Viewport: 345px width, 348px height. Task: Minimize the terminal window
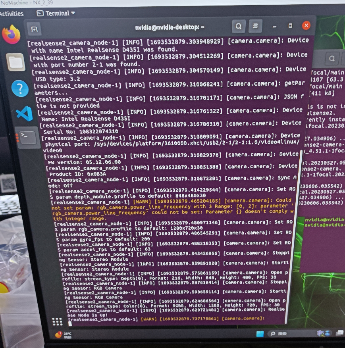coord(274,27)
